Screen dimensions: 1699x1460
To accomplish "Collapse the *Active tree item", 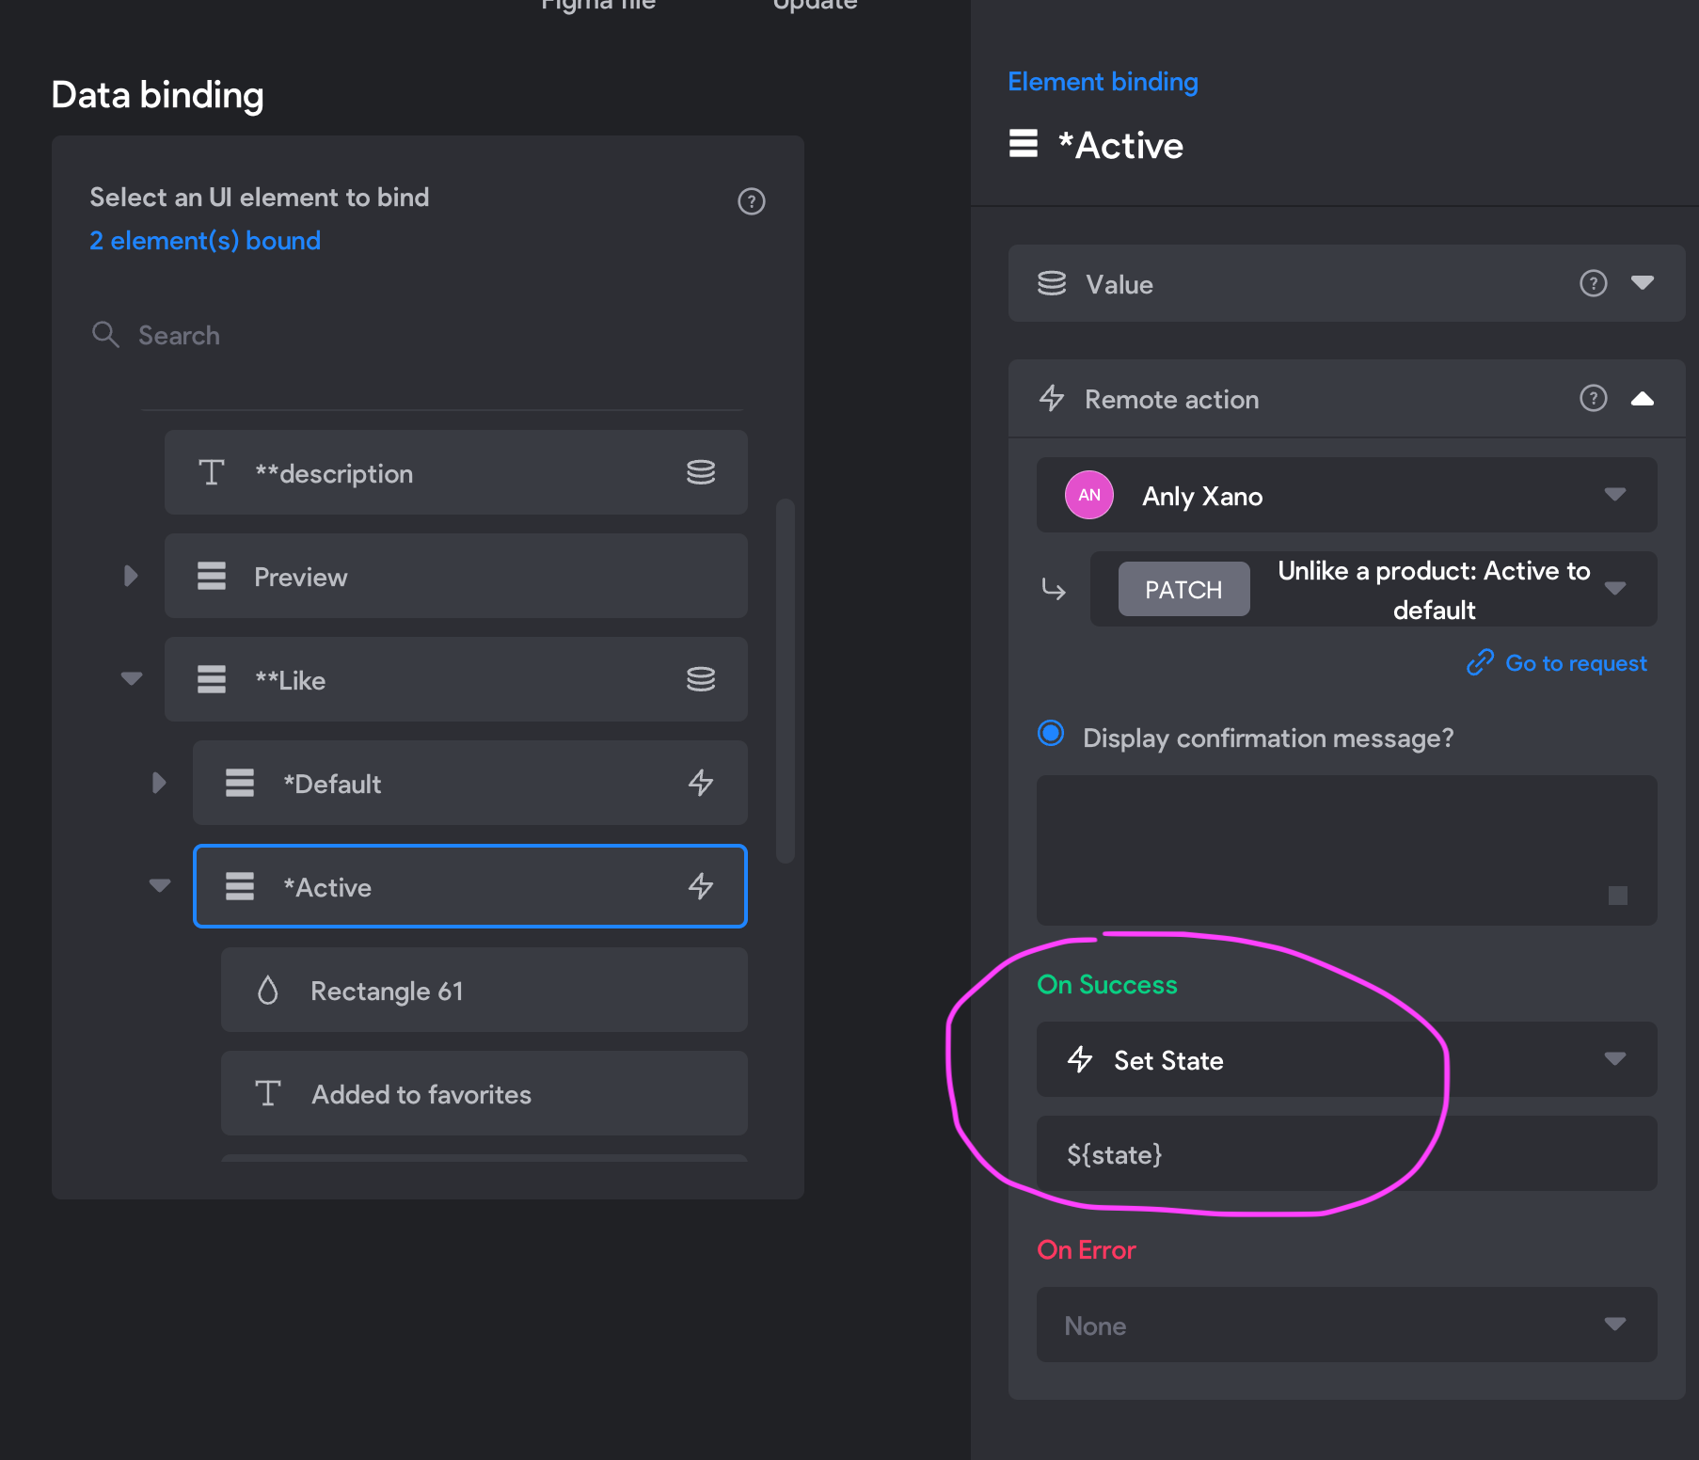I will 160,885.
